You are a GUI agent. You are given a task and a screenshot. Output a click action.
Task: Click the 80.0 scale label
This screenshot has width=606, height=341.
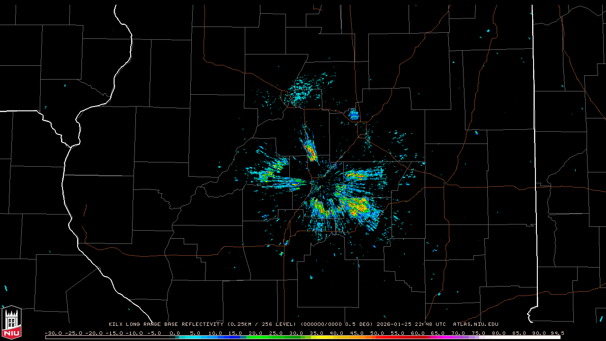point(499,333)
